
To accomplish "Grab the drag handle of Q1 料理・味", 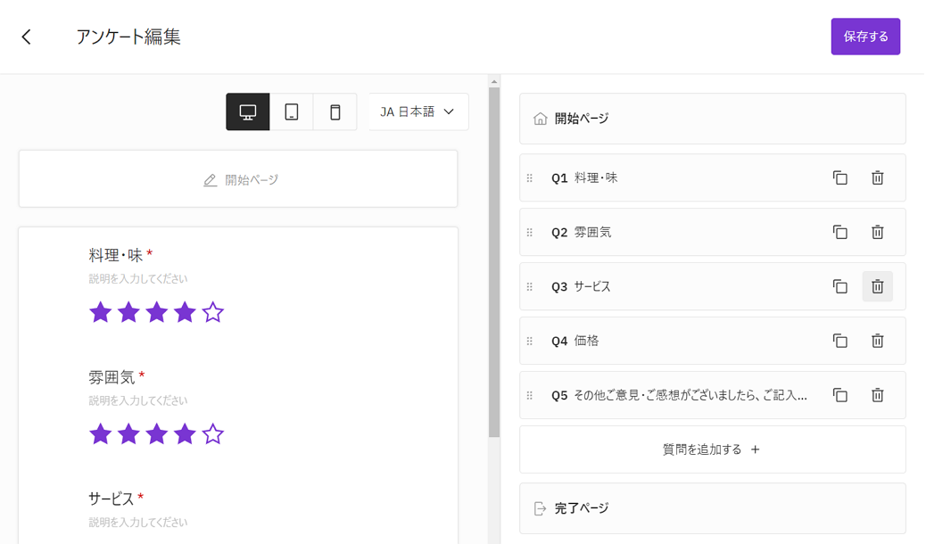I will point(530,177).
